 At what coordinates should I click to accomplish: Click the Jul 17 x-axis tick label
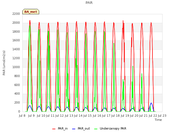coord(106,116)
